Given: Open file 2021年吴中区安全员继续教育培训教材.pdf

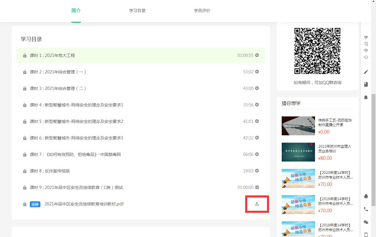Looking at the screenshot, I should click(x=84, y=204).
